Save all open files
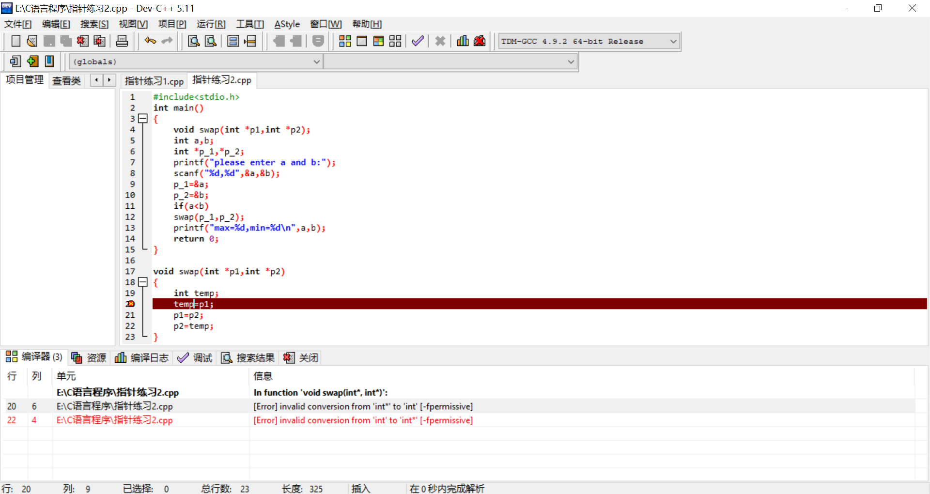 coord(66,41)
